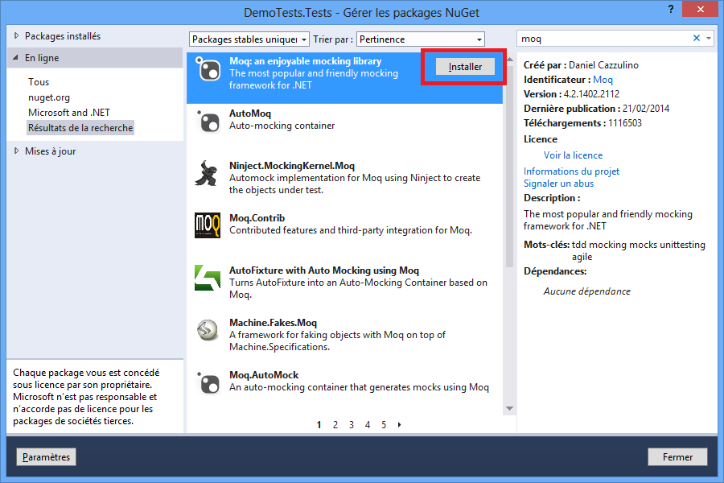Go to results page 2
The height and width of the screenshot is (483, 724).
[x=335, y=424]
